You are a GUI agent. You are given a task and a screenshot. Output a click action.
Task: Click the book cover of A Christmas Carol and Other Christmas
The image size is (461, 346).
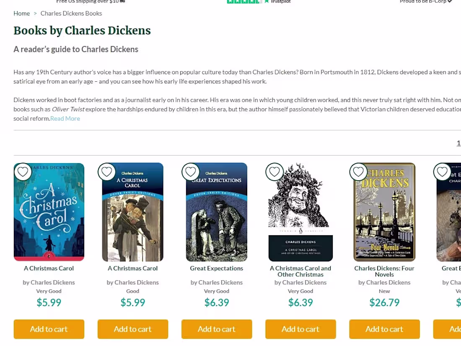pos(300,212)
